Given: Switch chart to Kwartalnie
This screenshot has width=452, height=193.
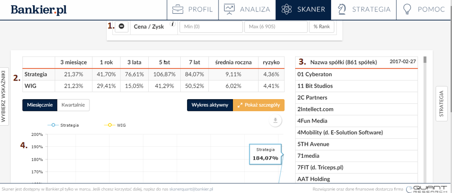Looking at the screenshot, I should (73, 105).
